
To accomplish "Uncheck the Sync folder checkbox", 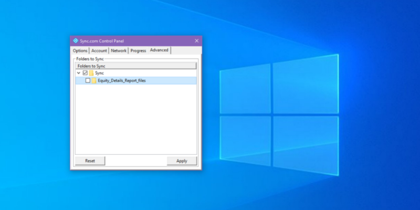I will click(x=85, y=73).
